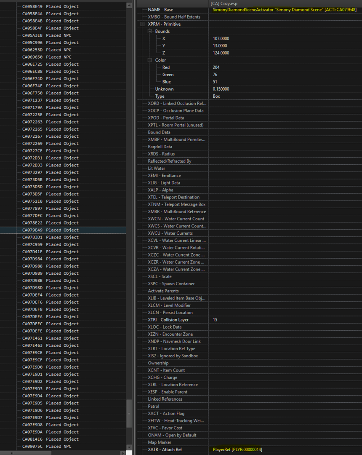Screen dimensions: 362x455
Task: Select XATR - Attach Ref row
Action: click(249, 450)
